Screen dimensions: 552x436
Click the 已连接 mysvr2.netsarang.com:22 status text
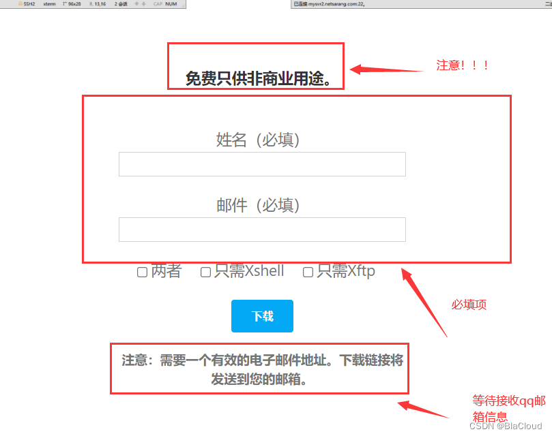[x=329, y=4]
